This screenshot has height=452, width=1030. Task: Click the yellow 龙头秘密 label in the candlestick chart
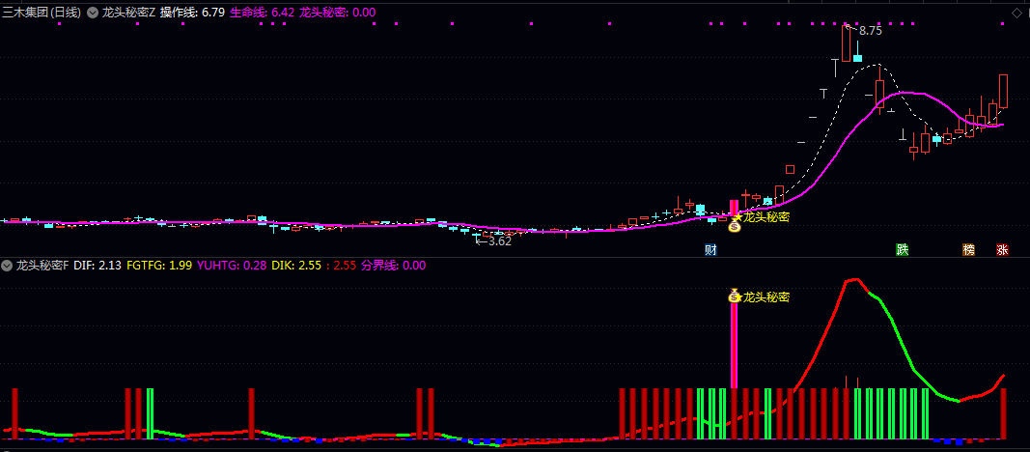pyautogui.click(x=766, y=216)
